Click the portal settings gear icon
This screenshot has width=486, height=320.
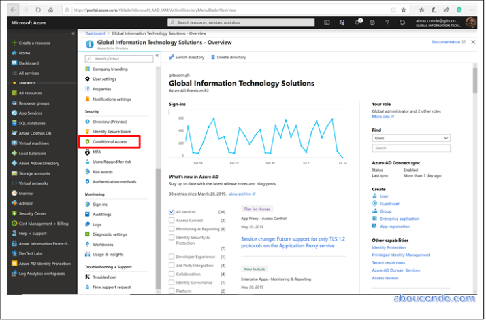tap(372, 22)
